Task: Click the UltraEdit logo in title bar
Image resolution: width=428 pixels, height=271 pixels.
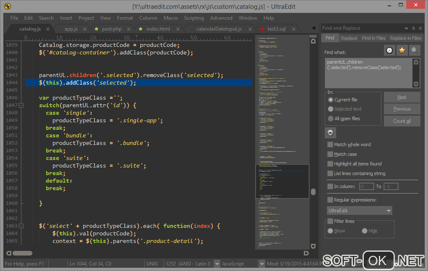Action: point(8,6)
